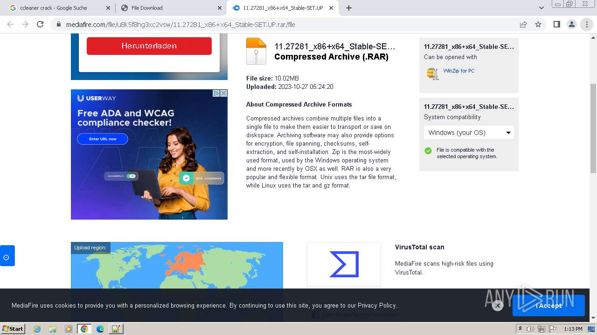Select the 11.27281 MediaFire tab
597x335 pixels.
click(283, 8)
